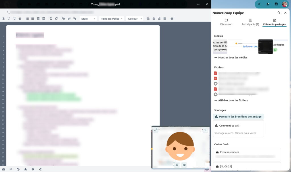Center-align the text
Viewport: 291px width, 172px height.
click(x=154, y=19)
